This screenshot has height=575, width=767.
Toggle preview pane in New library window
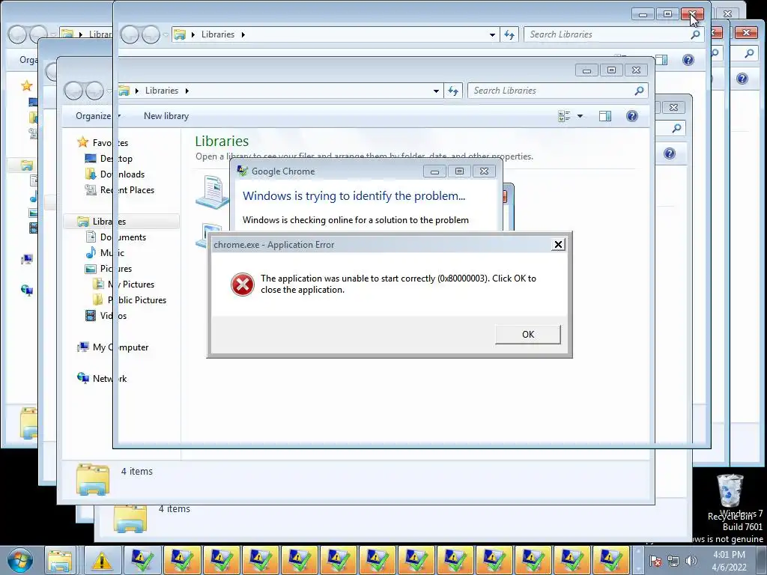click(605, 116)
